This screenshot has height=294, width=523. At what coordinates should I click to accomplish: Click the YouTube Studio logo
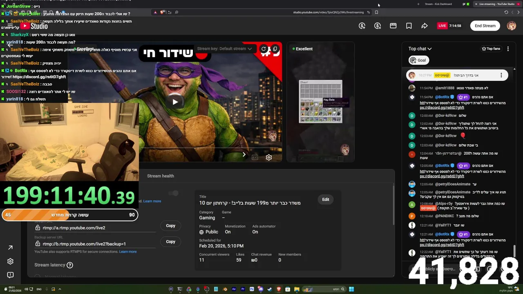(34, 26)
